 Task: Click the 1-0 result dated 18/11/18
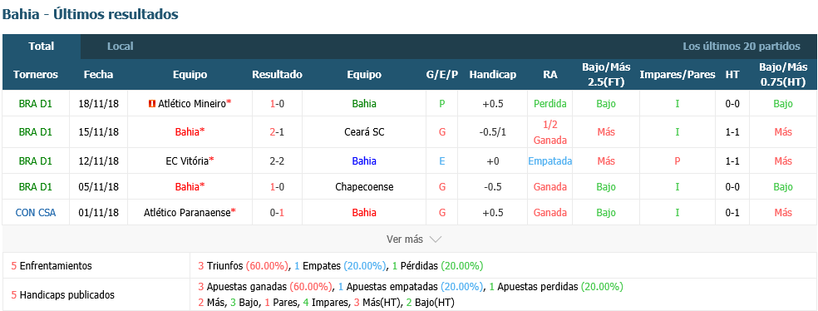277,104
